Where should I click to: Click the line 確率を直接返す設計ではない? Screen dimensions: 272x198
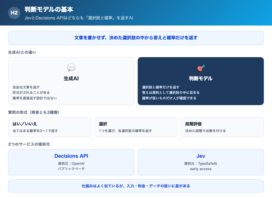coord(35,98)
